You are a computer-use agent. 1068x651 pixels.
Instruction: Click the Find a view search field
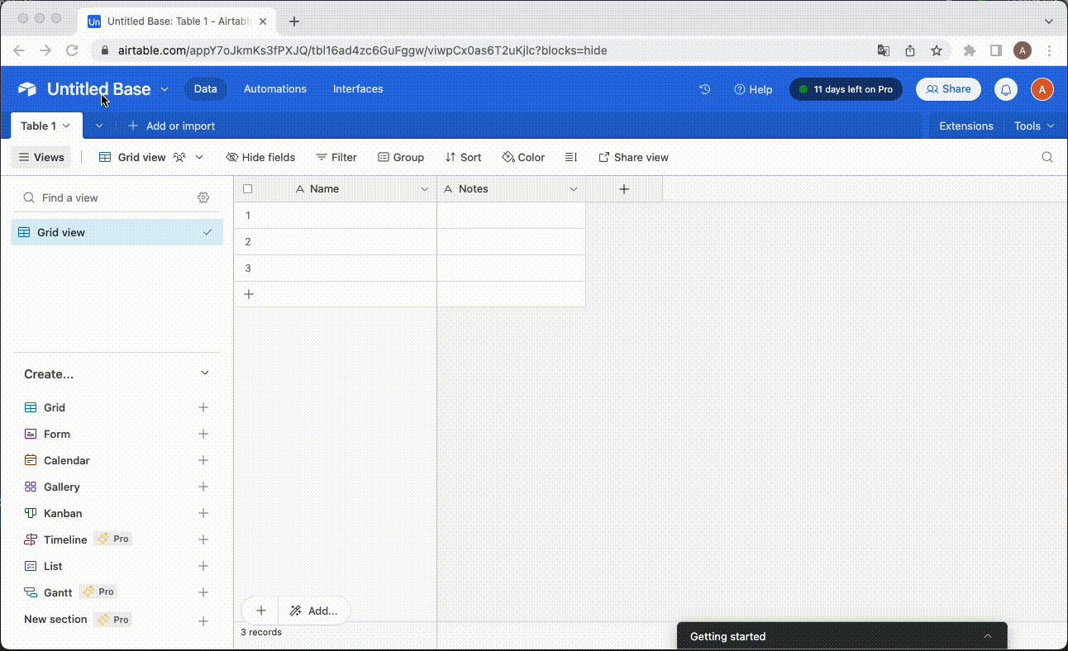click(107, 197)
